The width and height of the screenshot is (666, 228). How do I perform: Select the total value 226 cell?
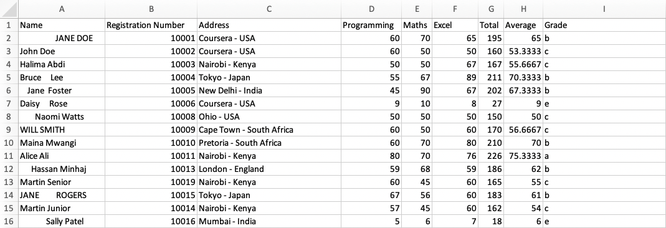(491, 156)
